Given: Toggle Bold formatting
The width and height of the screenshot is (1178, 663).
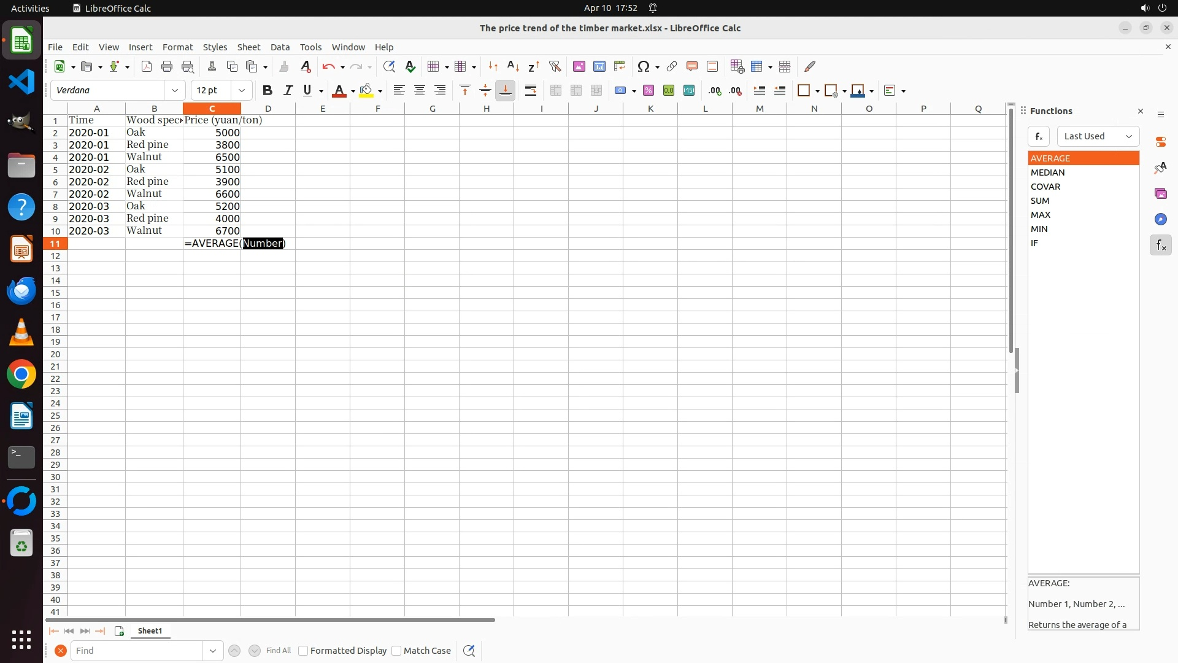Looking at the screenshot, I should point(267,90).
